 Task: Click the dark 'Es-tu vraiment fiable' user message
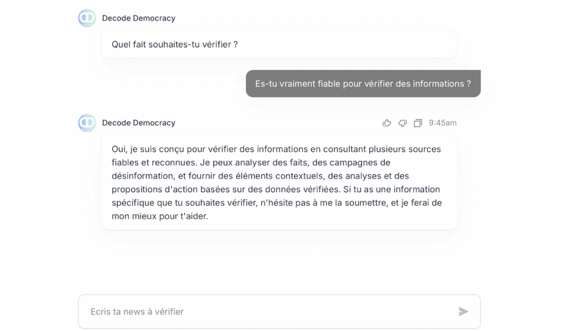tap(363, 84)
